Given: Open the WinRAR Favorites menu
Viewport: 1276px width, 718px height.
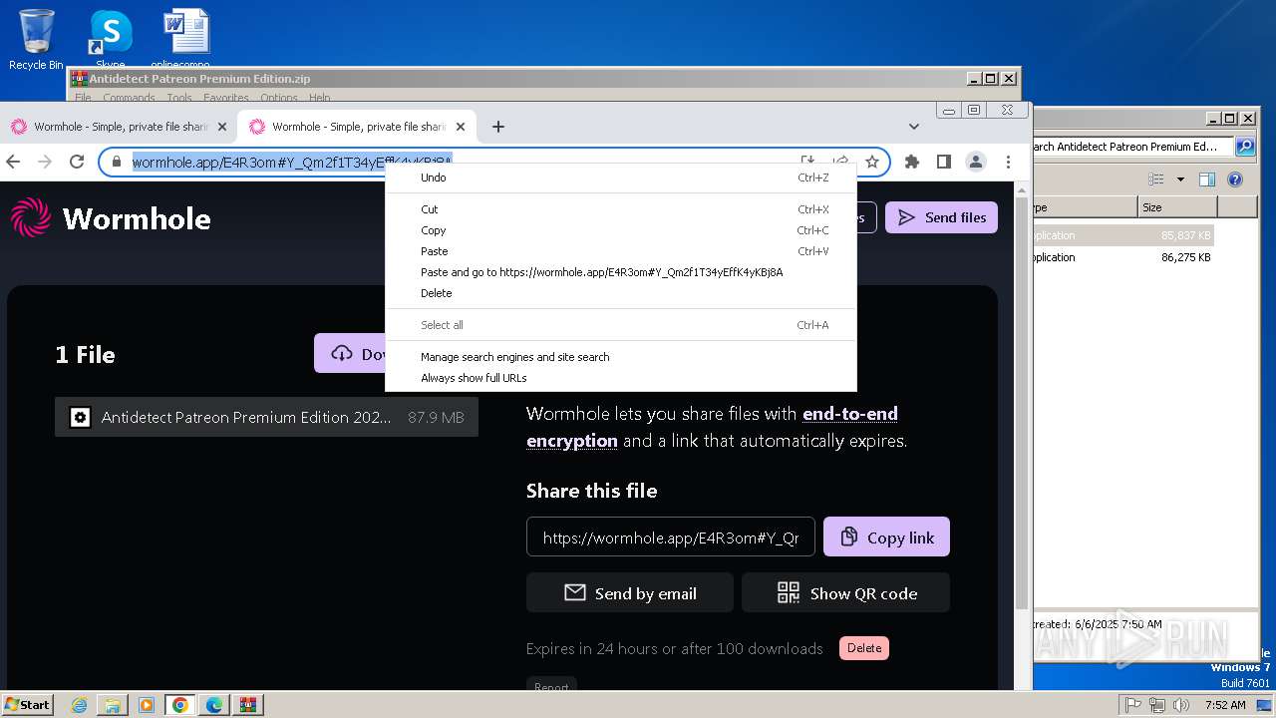Looking at the screenshot, I should [226, 98].
